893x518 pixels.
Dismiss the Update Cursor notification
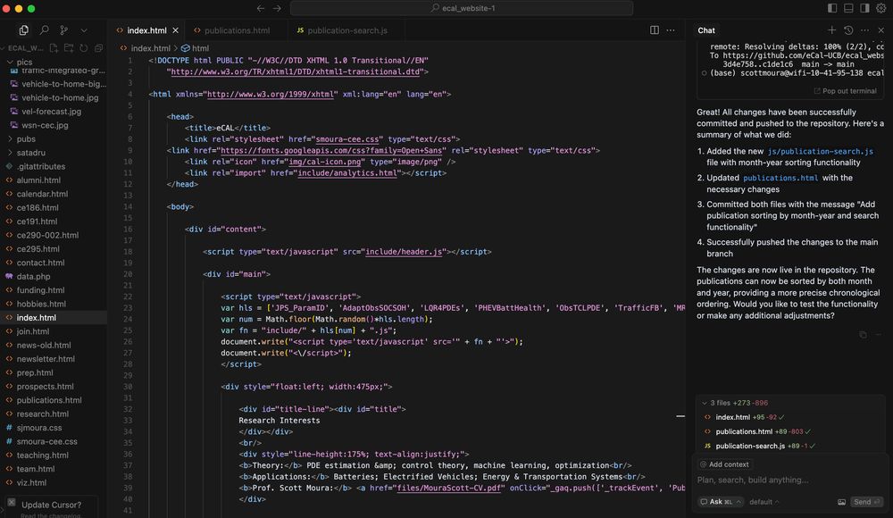pos(12,502)
